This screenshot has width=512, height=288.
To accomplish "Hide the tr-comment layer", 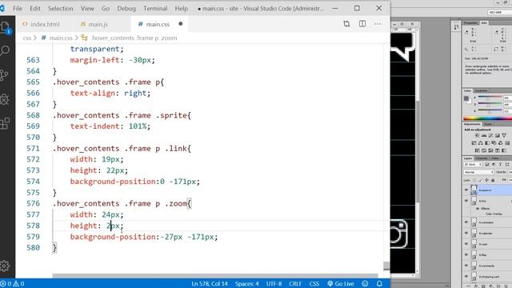I will 466,222.
